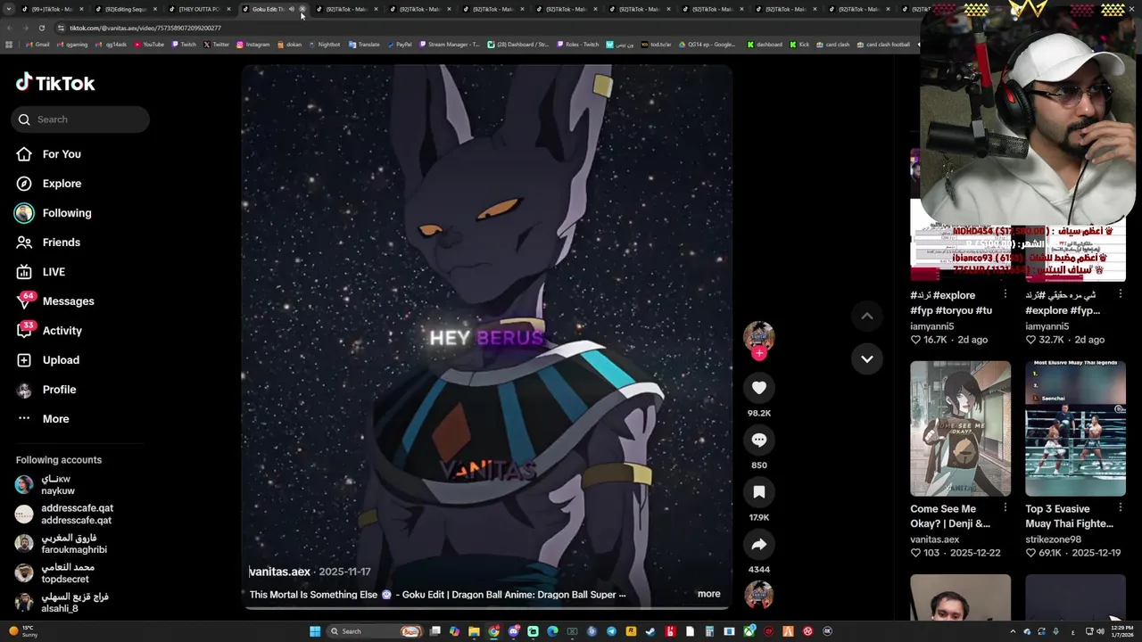The height and width of the screenshot is (642, 1142).
Task: Open the vanitas.aex username link
Action: pos(279,572)
